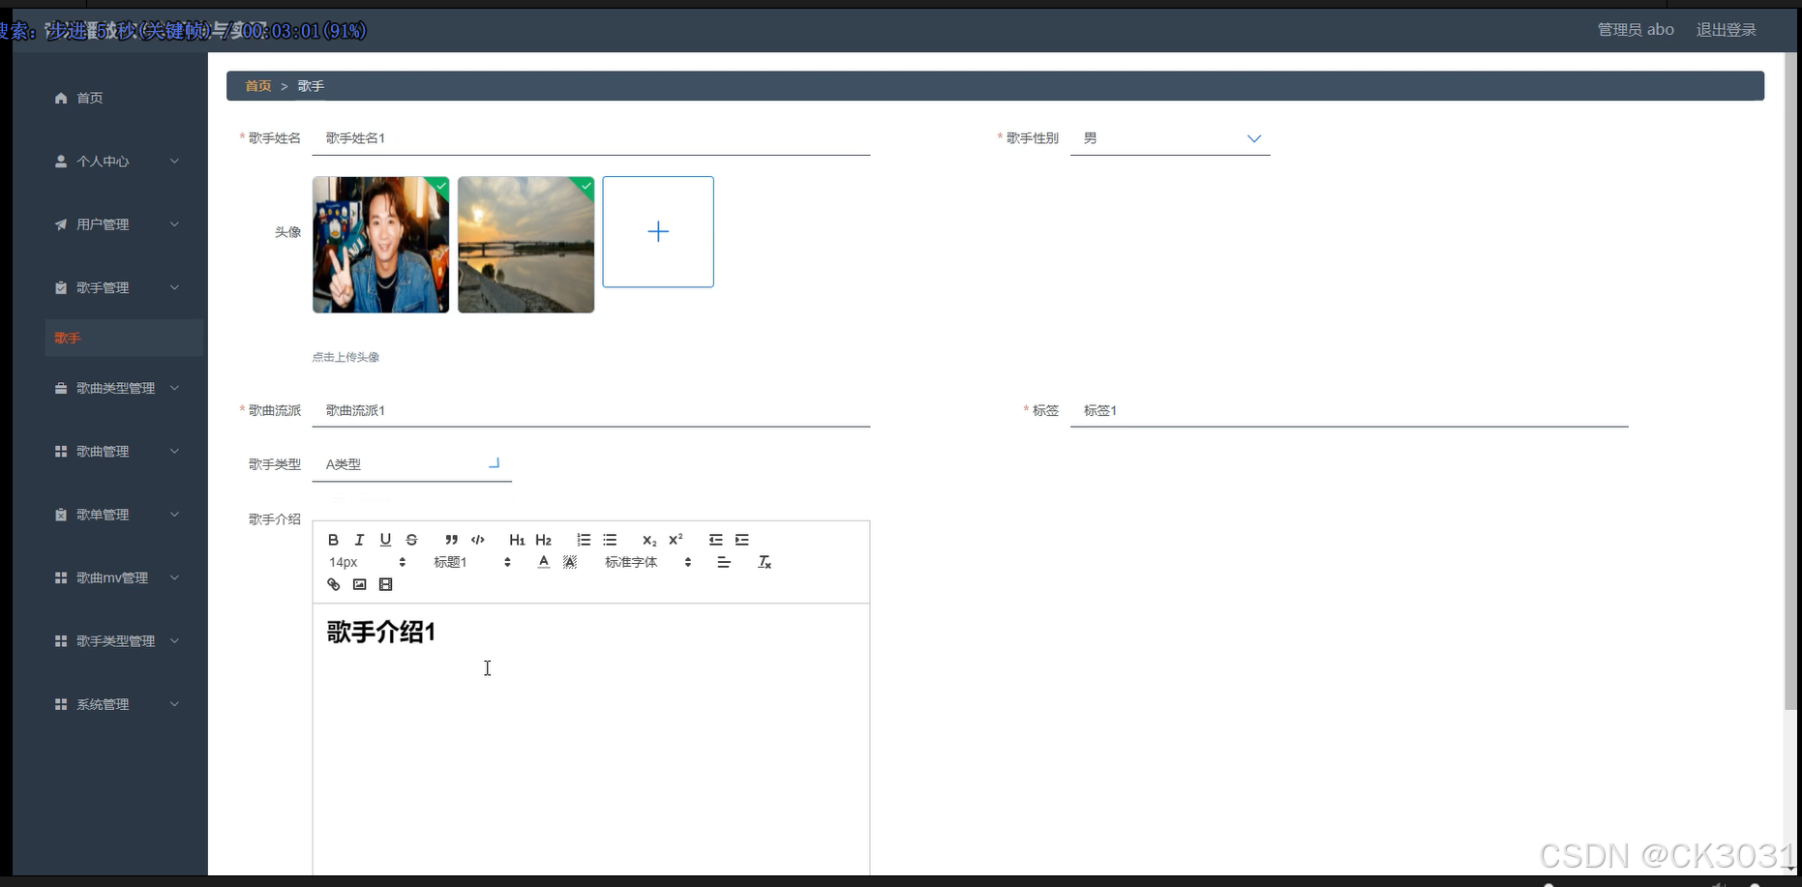Toggle strikethrough formatting in the editor

[411, 540]
